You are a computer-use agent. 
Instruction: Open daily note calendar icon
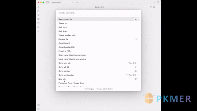(x=38, y=23)
